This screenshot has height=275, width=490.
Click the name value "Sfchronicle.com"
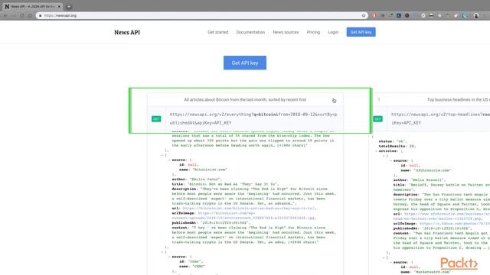pyautogui.click(x=433, y=170)
